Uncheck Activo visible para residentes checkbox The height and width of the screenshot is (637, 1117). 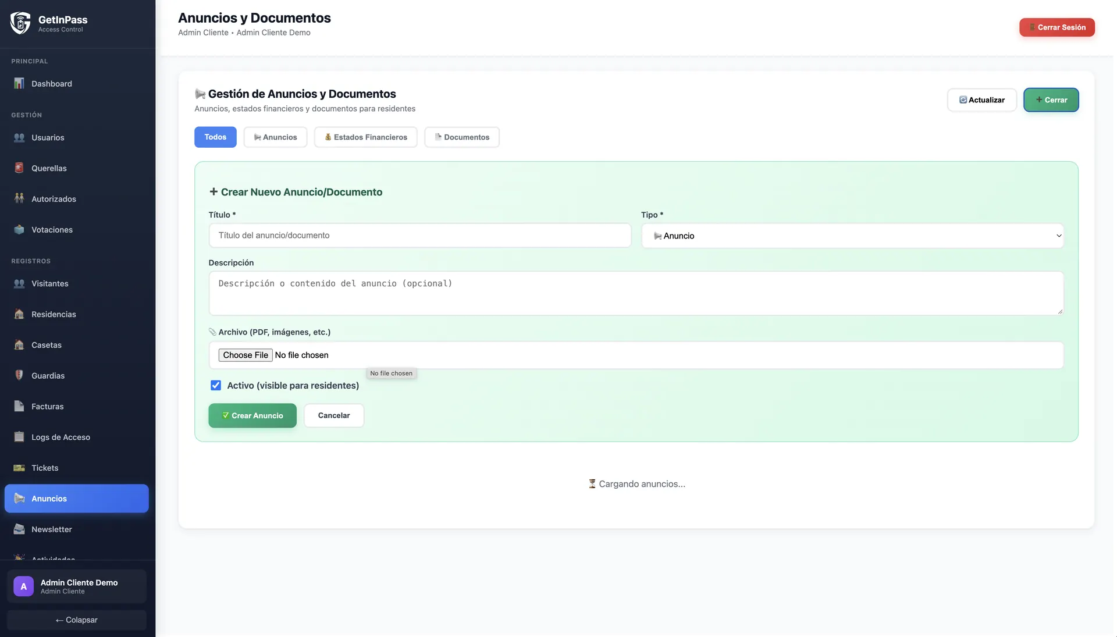216,386
